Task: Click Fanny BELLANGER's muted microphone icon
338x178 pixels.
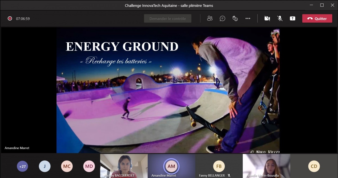Action: click(x=229, y=175)
